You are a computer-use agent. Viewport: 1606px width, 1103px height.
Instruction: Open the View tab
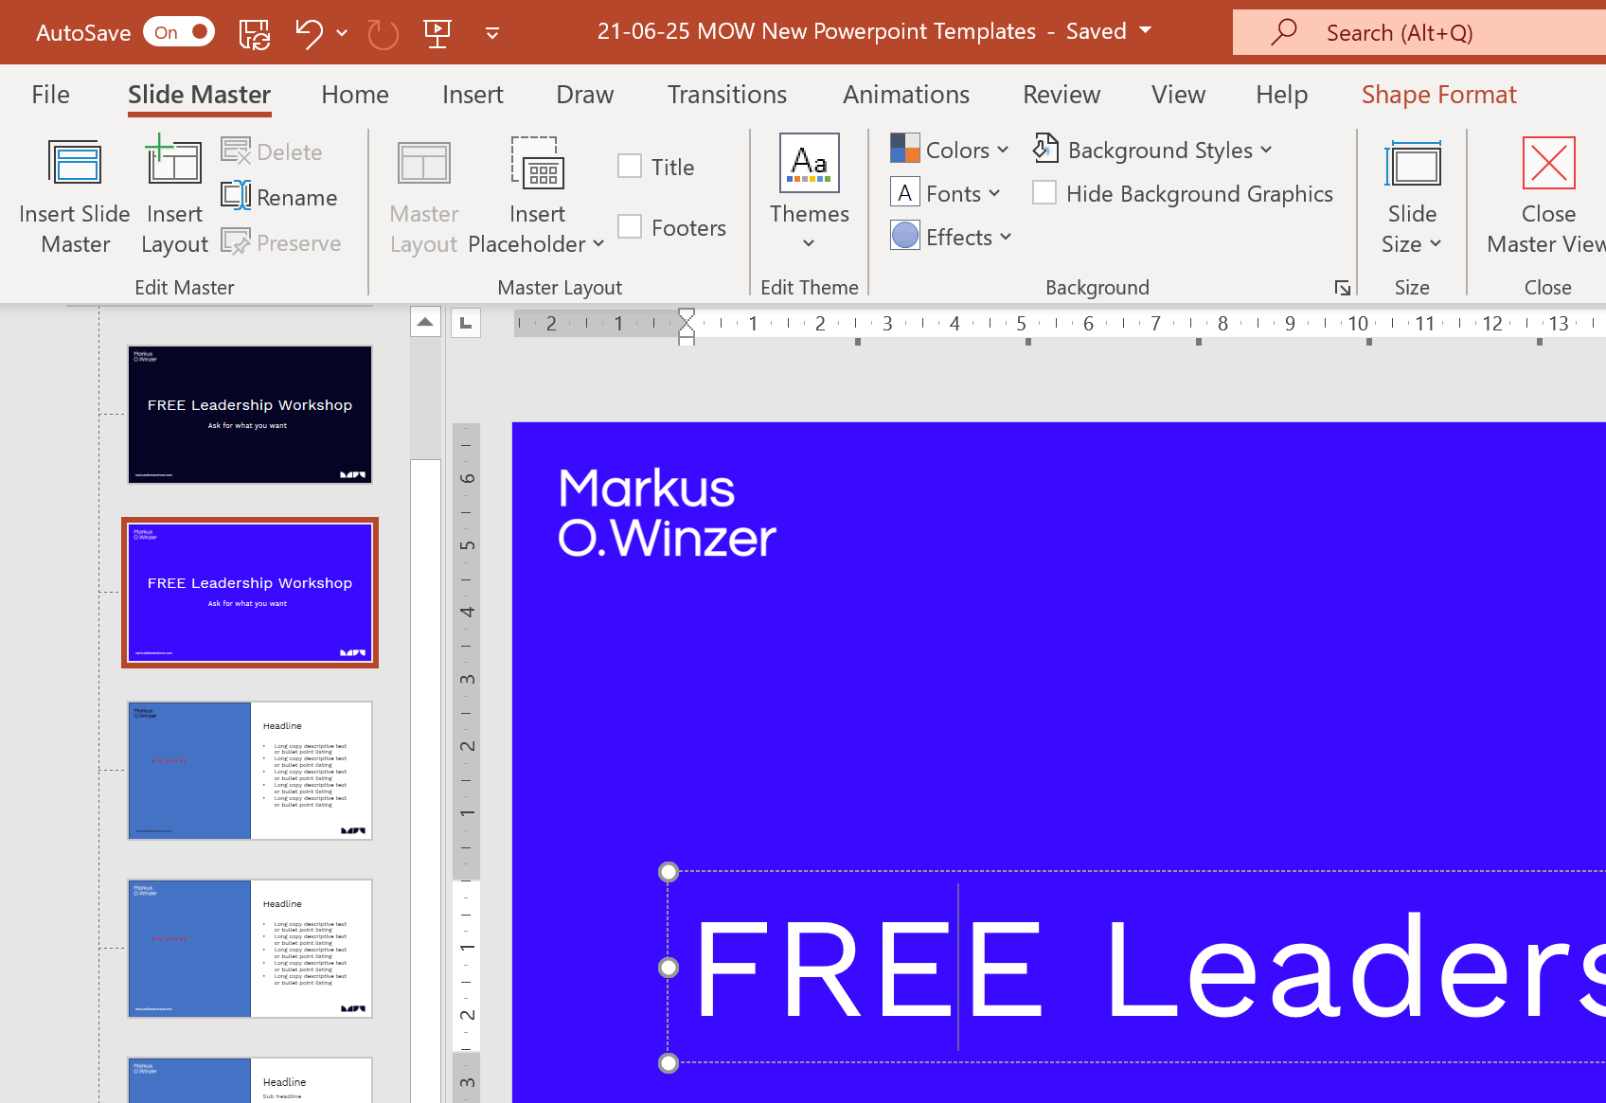(x=1179, y=95)
